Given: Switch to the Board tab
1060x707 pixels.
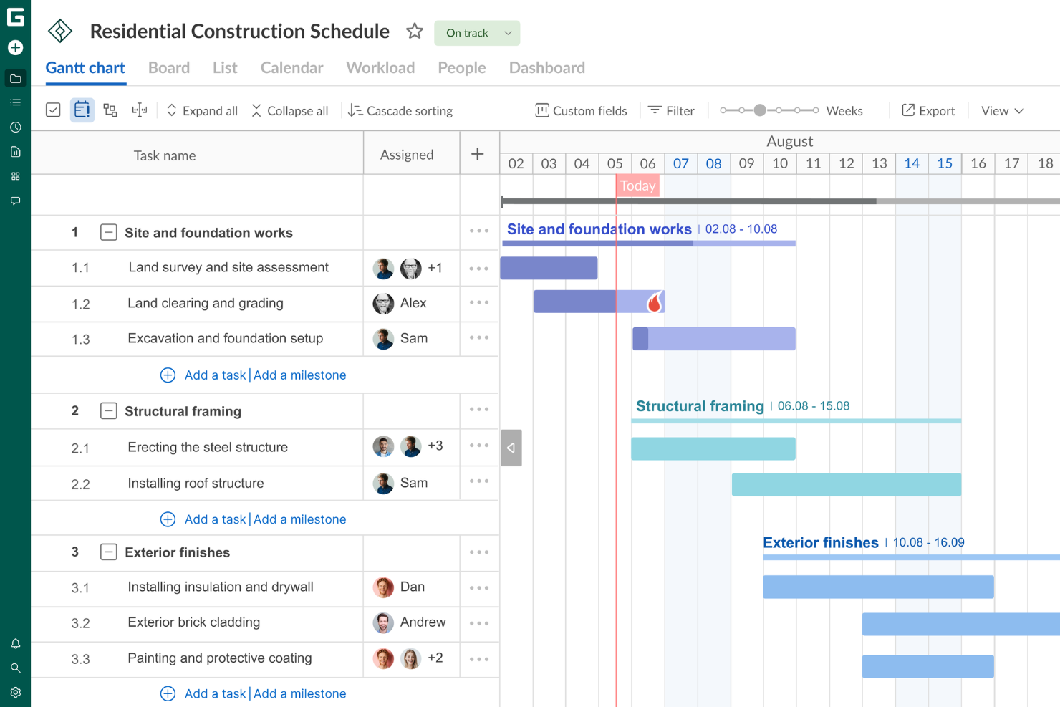Looking at the screenshot, I should [x=169, y=68].
